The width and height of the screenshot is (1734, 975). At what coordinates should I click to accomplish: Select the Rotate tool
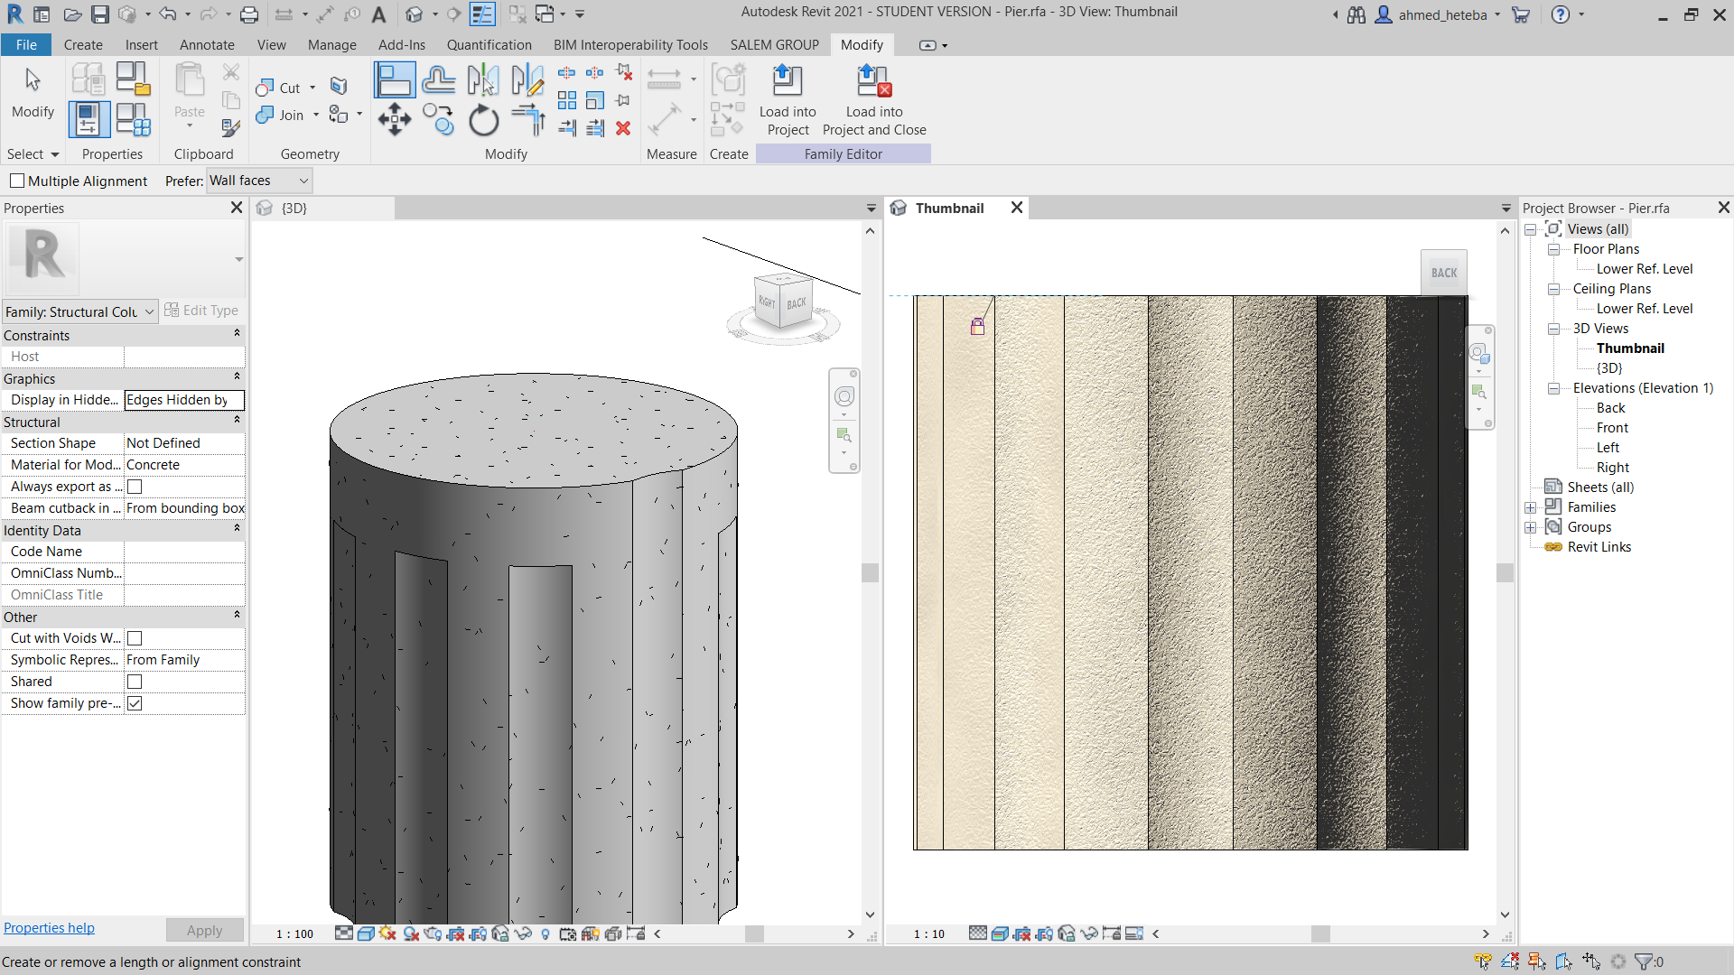[483, 119]
